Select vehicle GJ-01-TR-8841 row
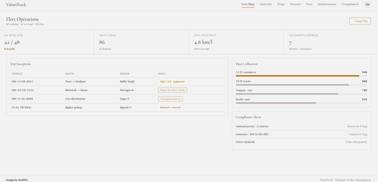Image resolution: width=378 pixels, height=182 pixels. click(x=117, y=107)
